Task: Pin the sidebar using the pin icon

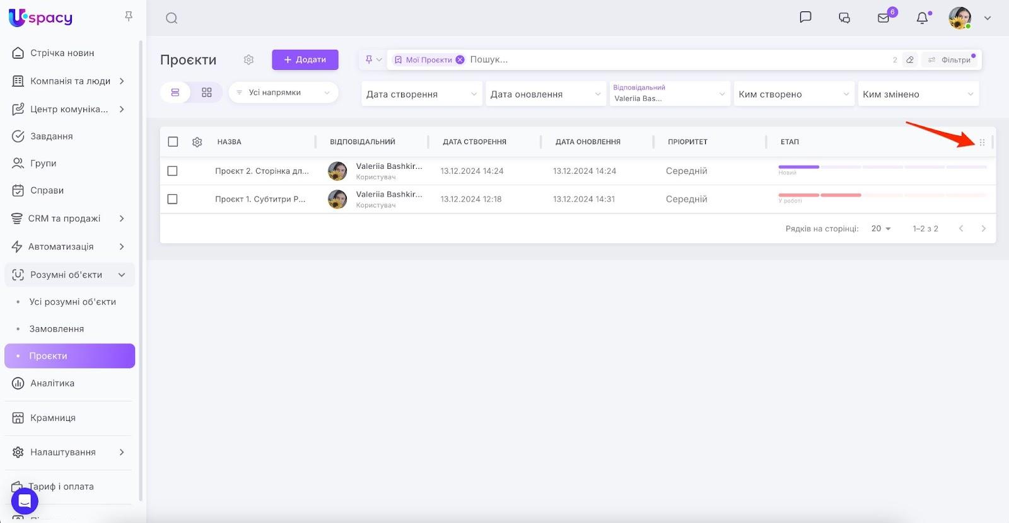Action: point(129,16)
